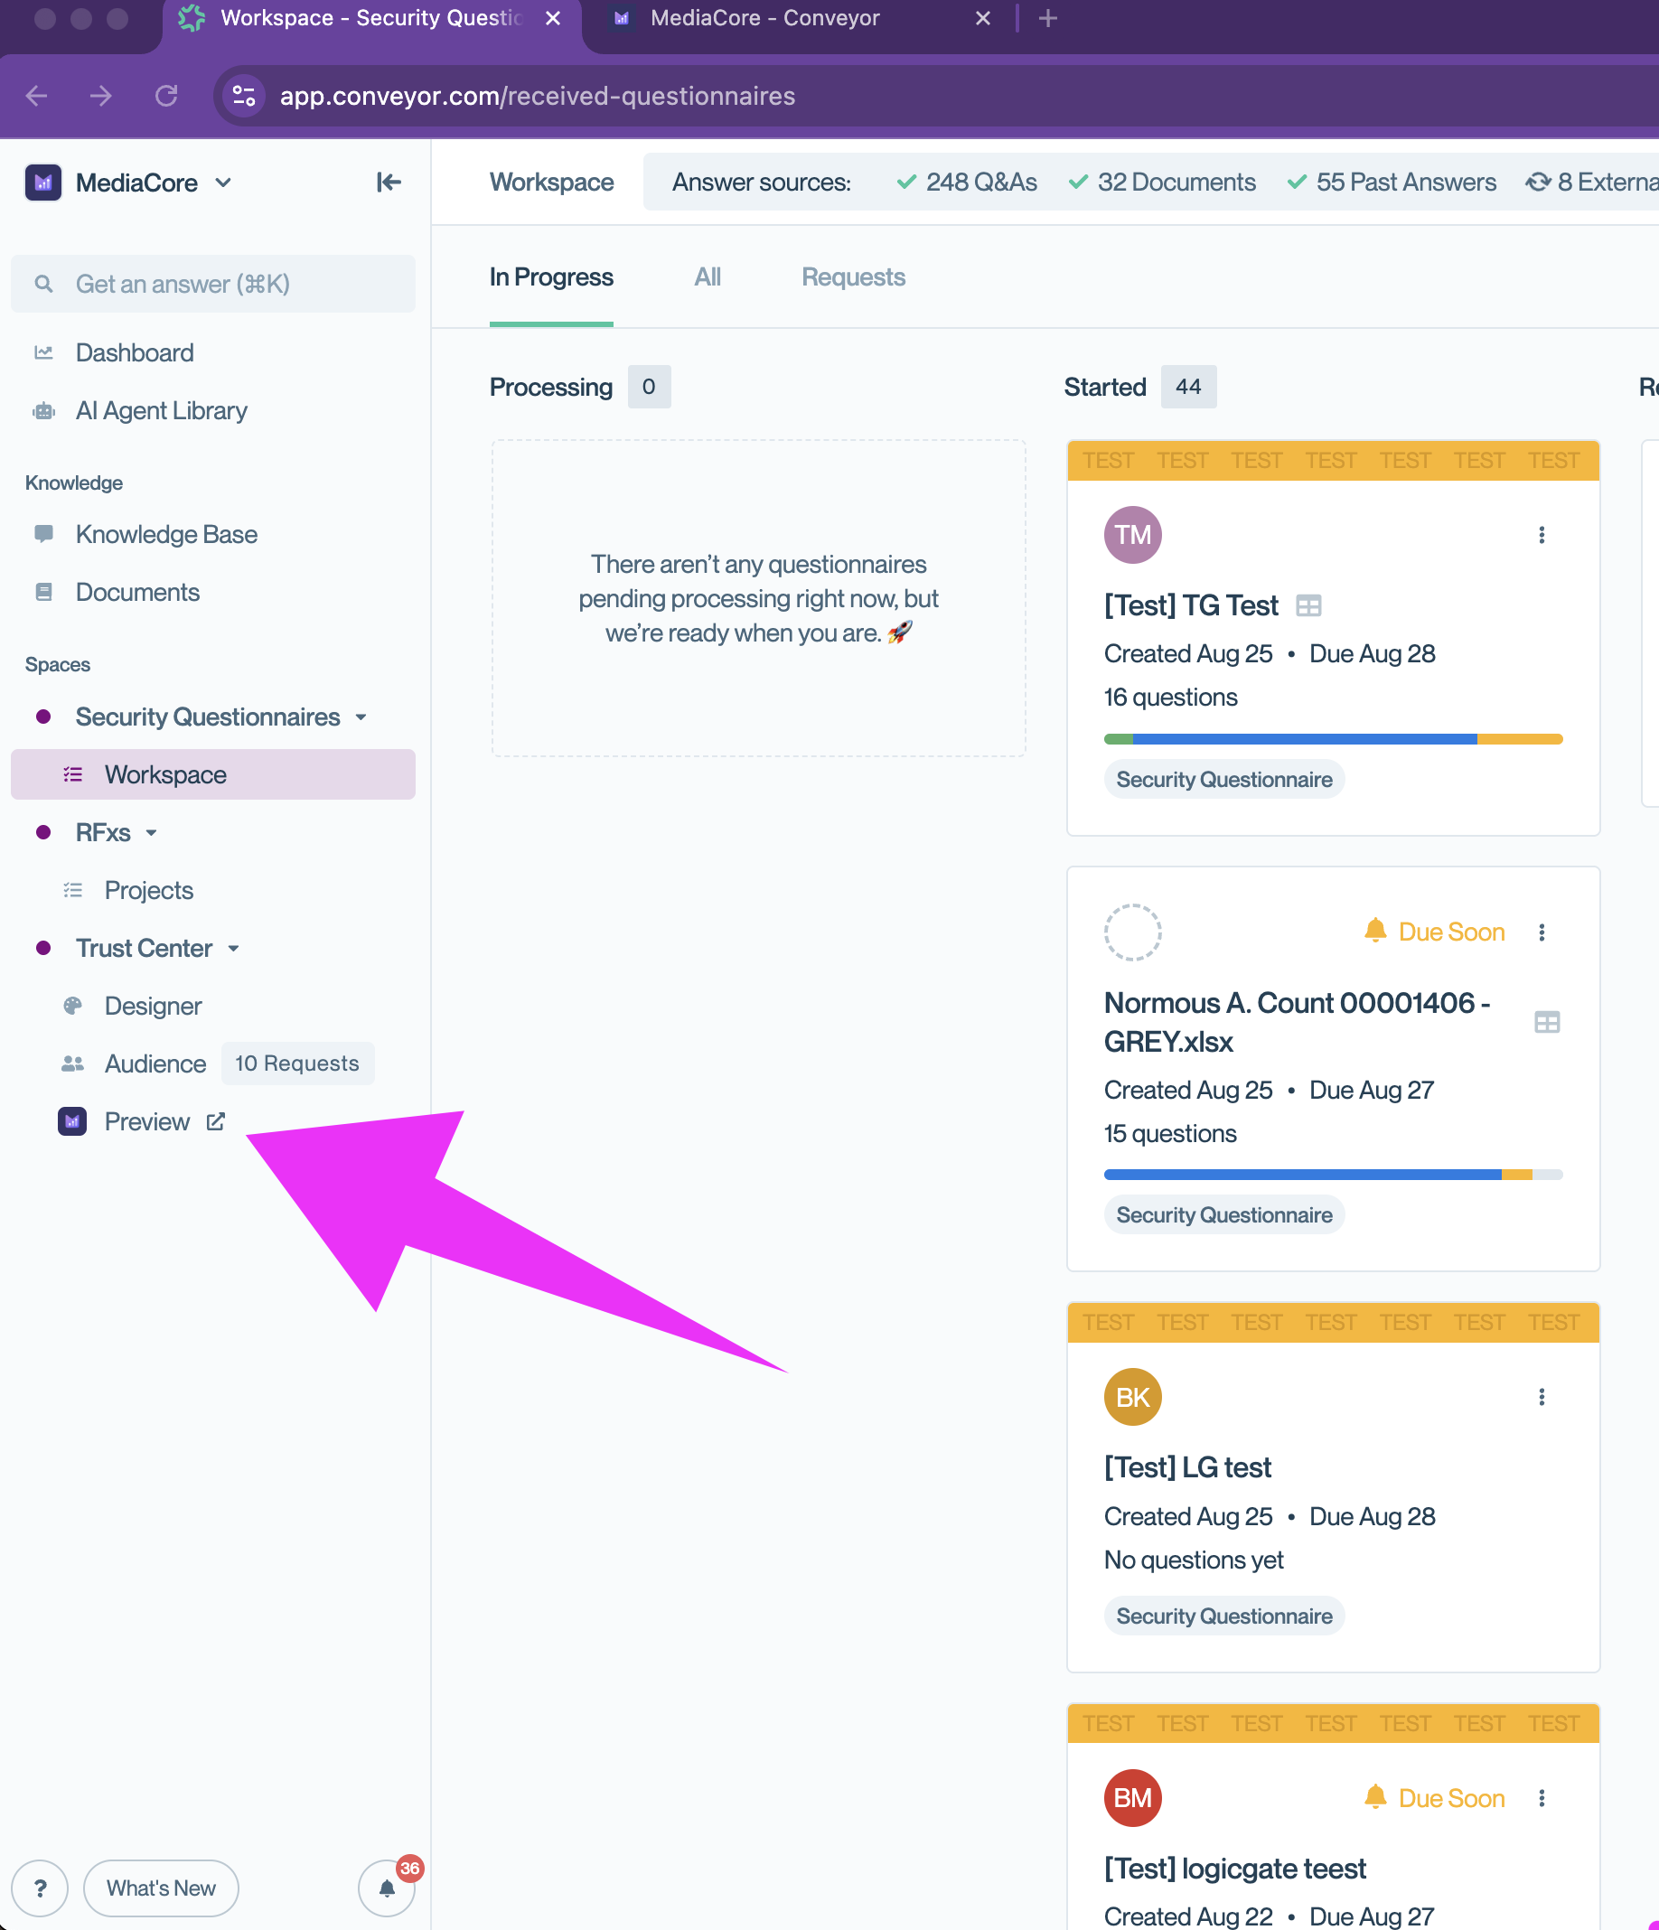Click TG Test card progress bar

[1333, 740]
